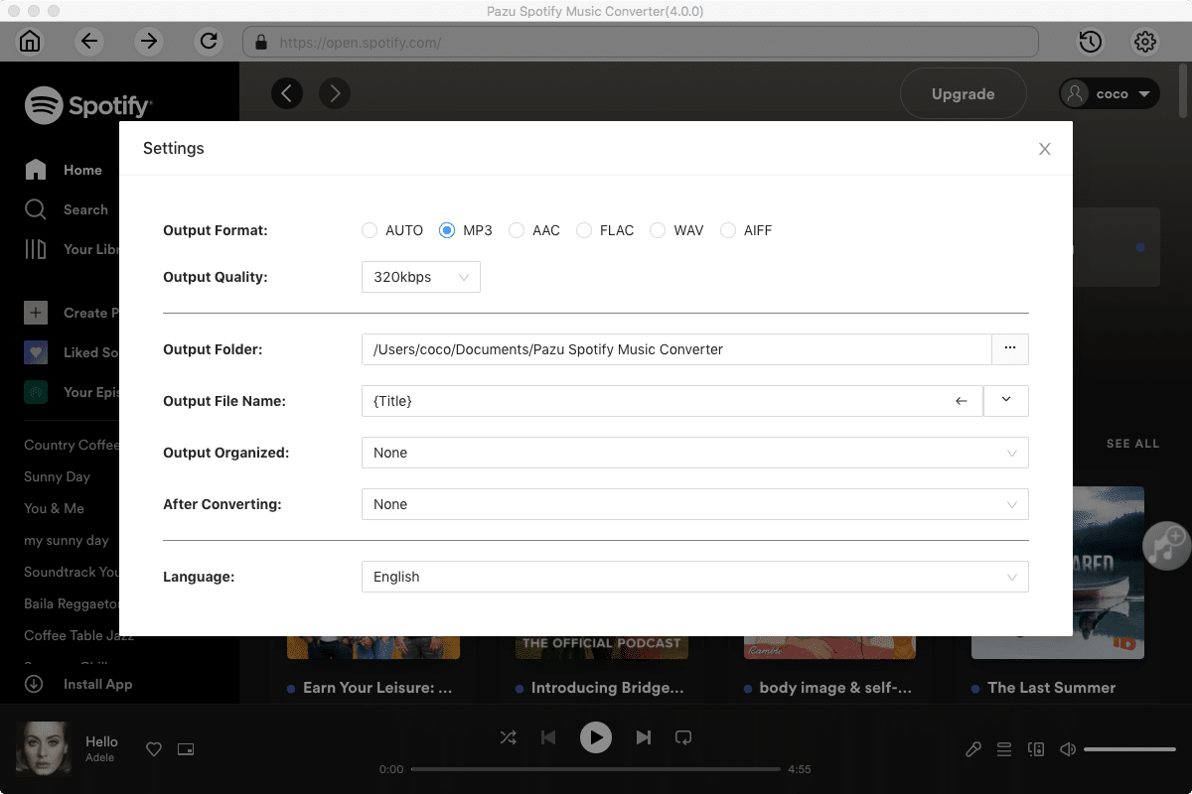The width and height of the screenshot is (1192, 794).
Task: Choose AUTO as the output format
Action: pyautogui.click(x=370, y=230)
